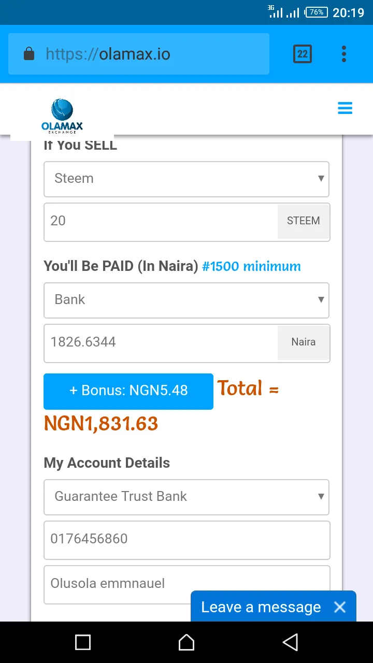The image size is (373, 663).
Task: Tap the Android recent apps square button
Action: 83,642
